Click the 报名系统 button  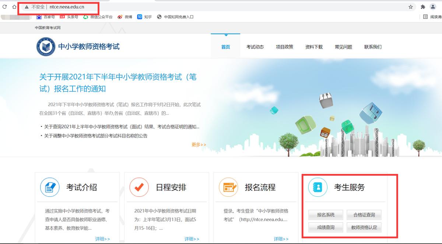(x=326, y=215)
